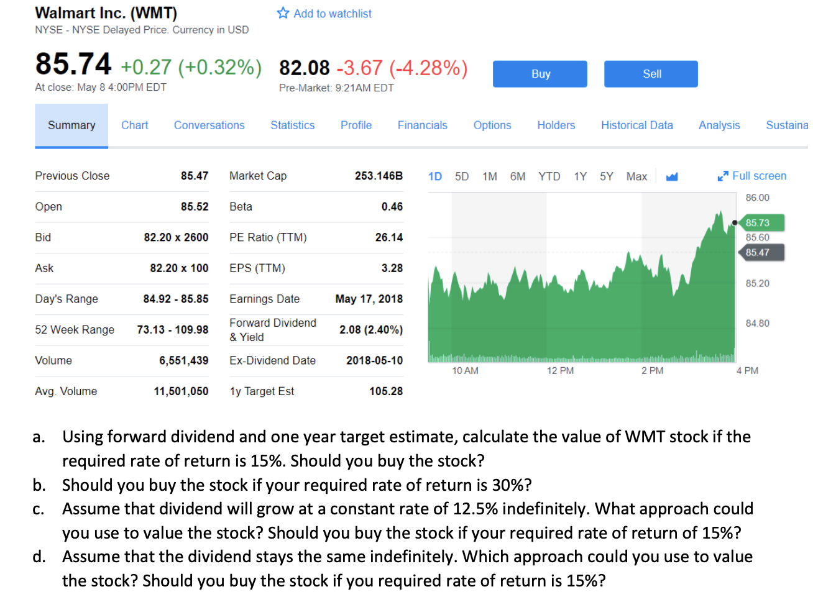813x597 pixels.
Task: Switch to the Options tab
Action: click(x=492, y=125)
